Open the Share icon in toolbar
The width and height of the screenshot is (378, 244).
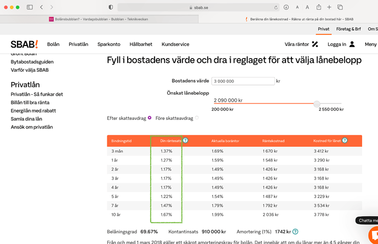pyautogui.click(x=319, y=7)
